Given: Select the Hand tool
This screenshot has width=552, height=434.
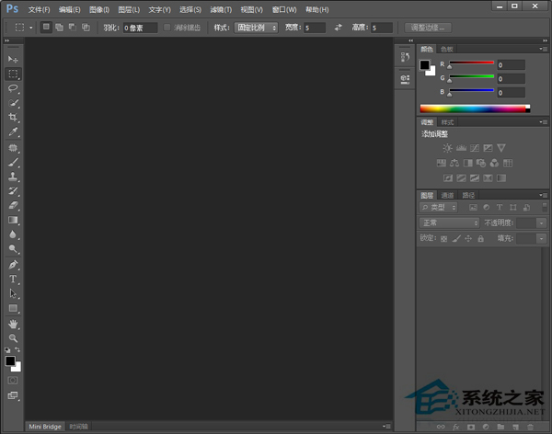Looking at the screenshot, I should tap(13, 324).
